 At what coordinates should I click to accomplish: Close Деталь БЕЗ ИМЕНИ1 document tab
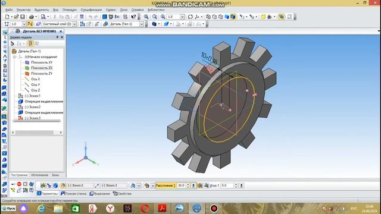[x=61, y=32]
